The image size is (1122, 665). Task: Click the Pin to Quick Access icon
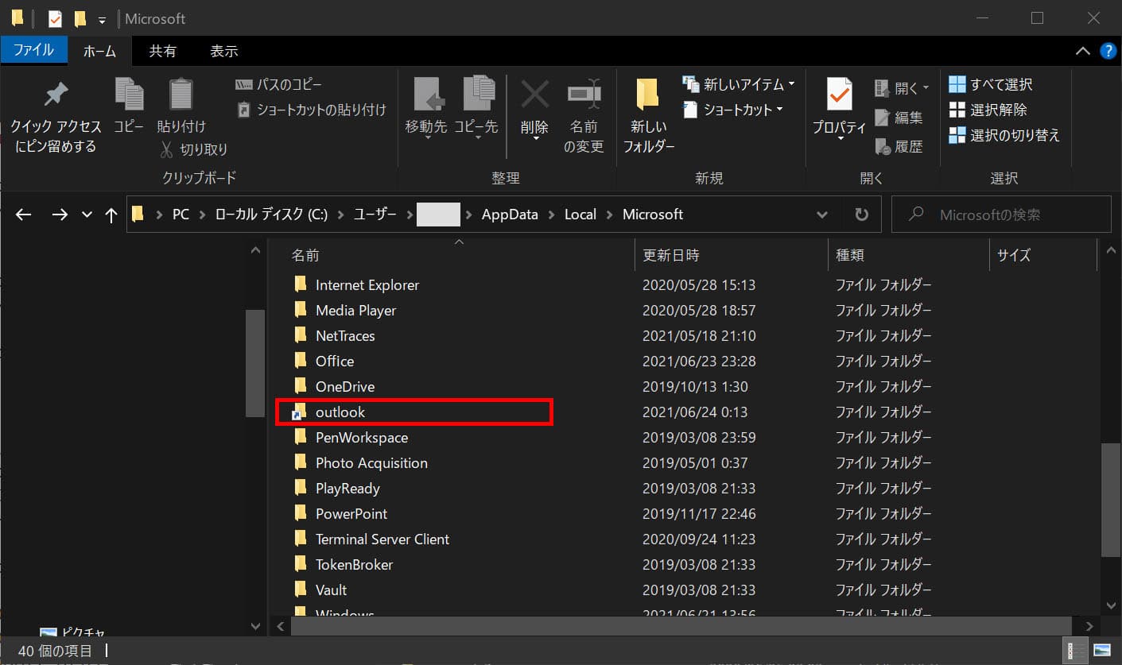tap(56, 95)
